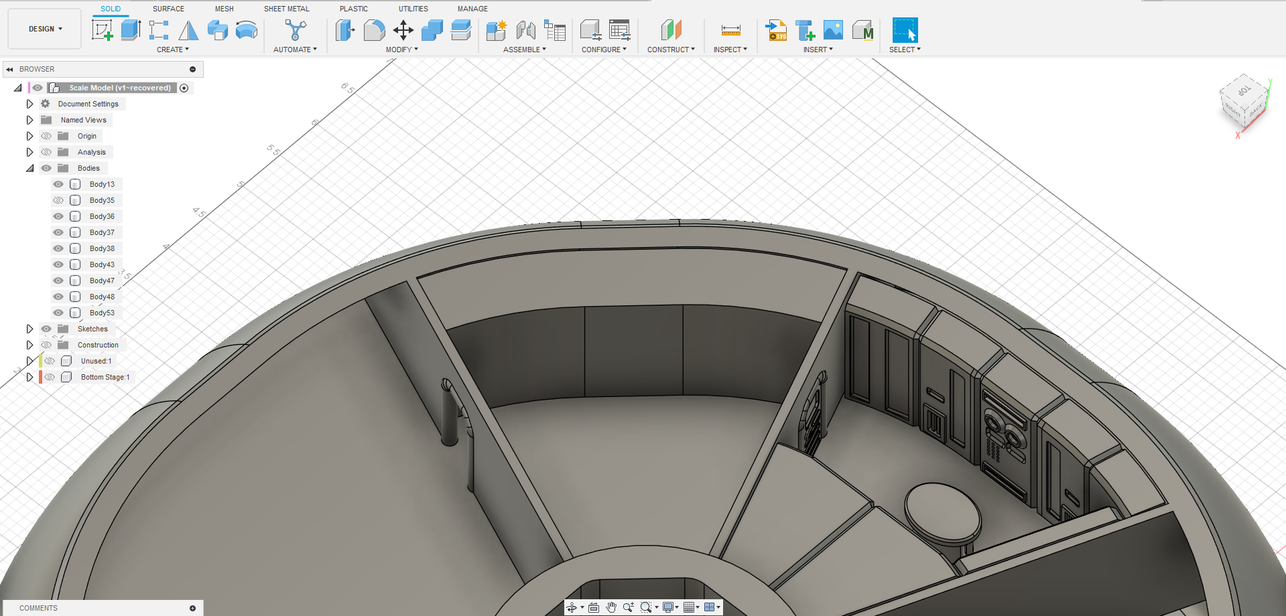1286x616 pixels.
Task: Click the Viewports layout icon
Action: tap(710, 607)
